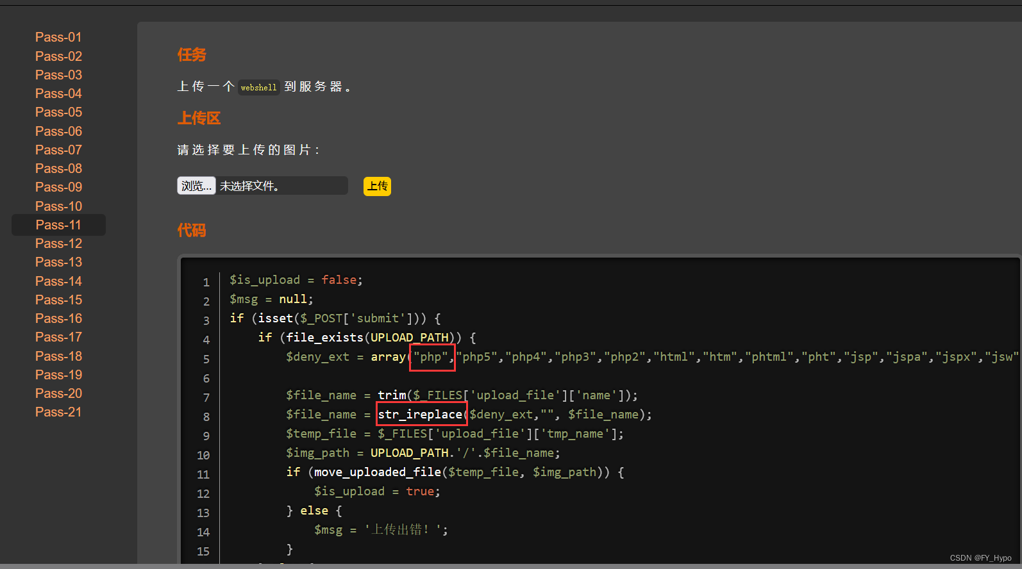
Task: Click the $deny_ext variable in line 5
Action: (317, 357)
